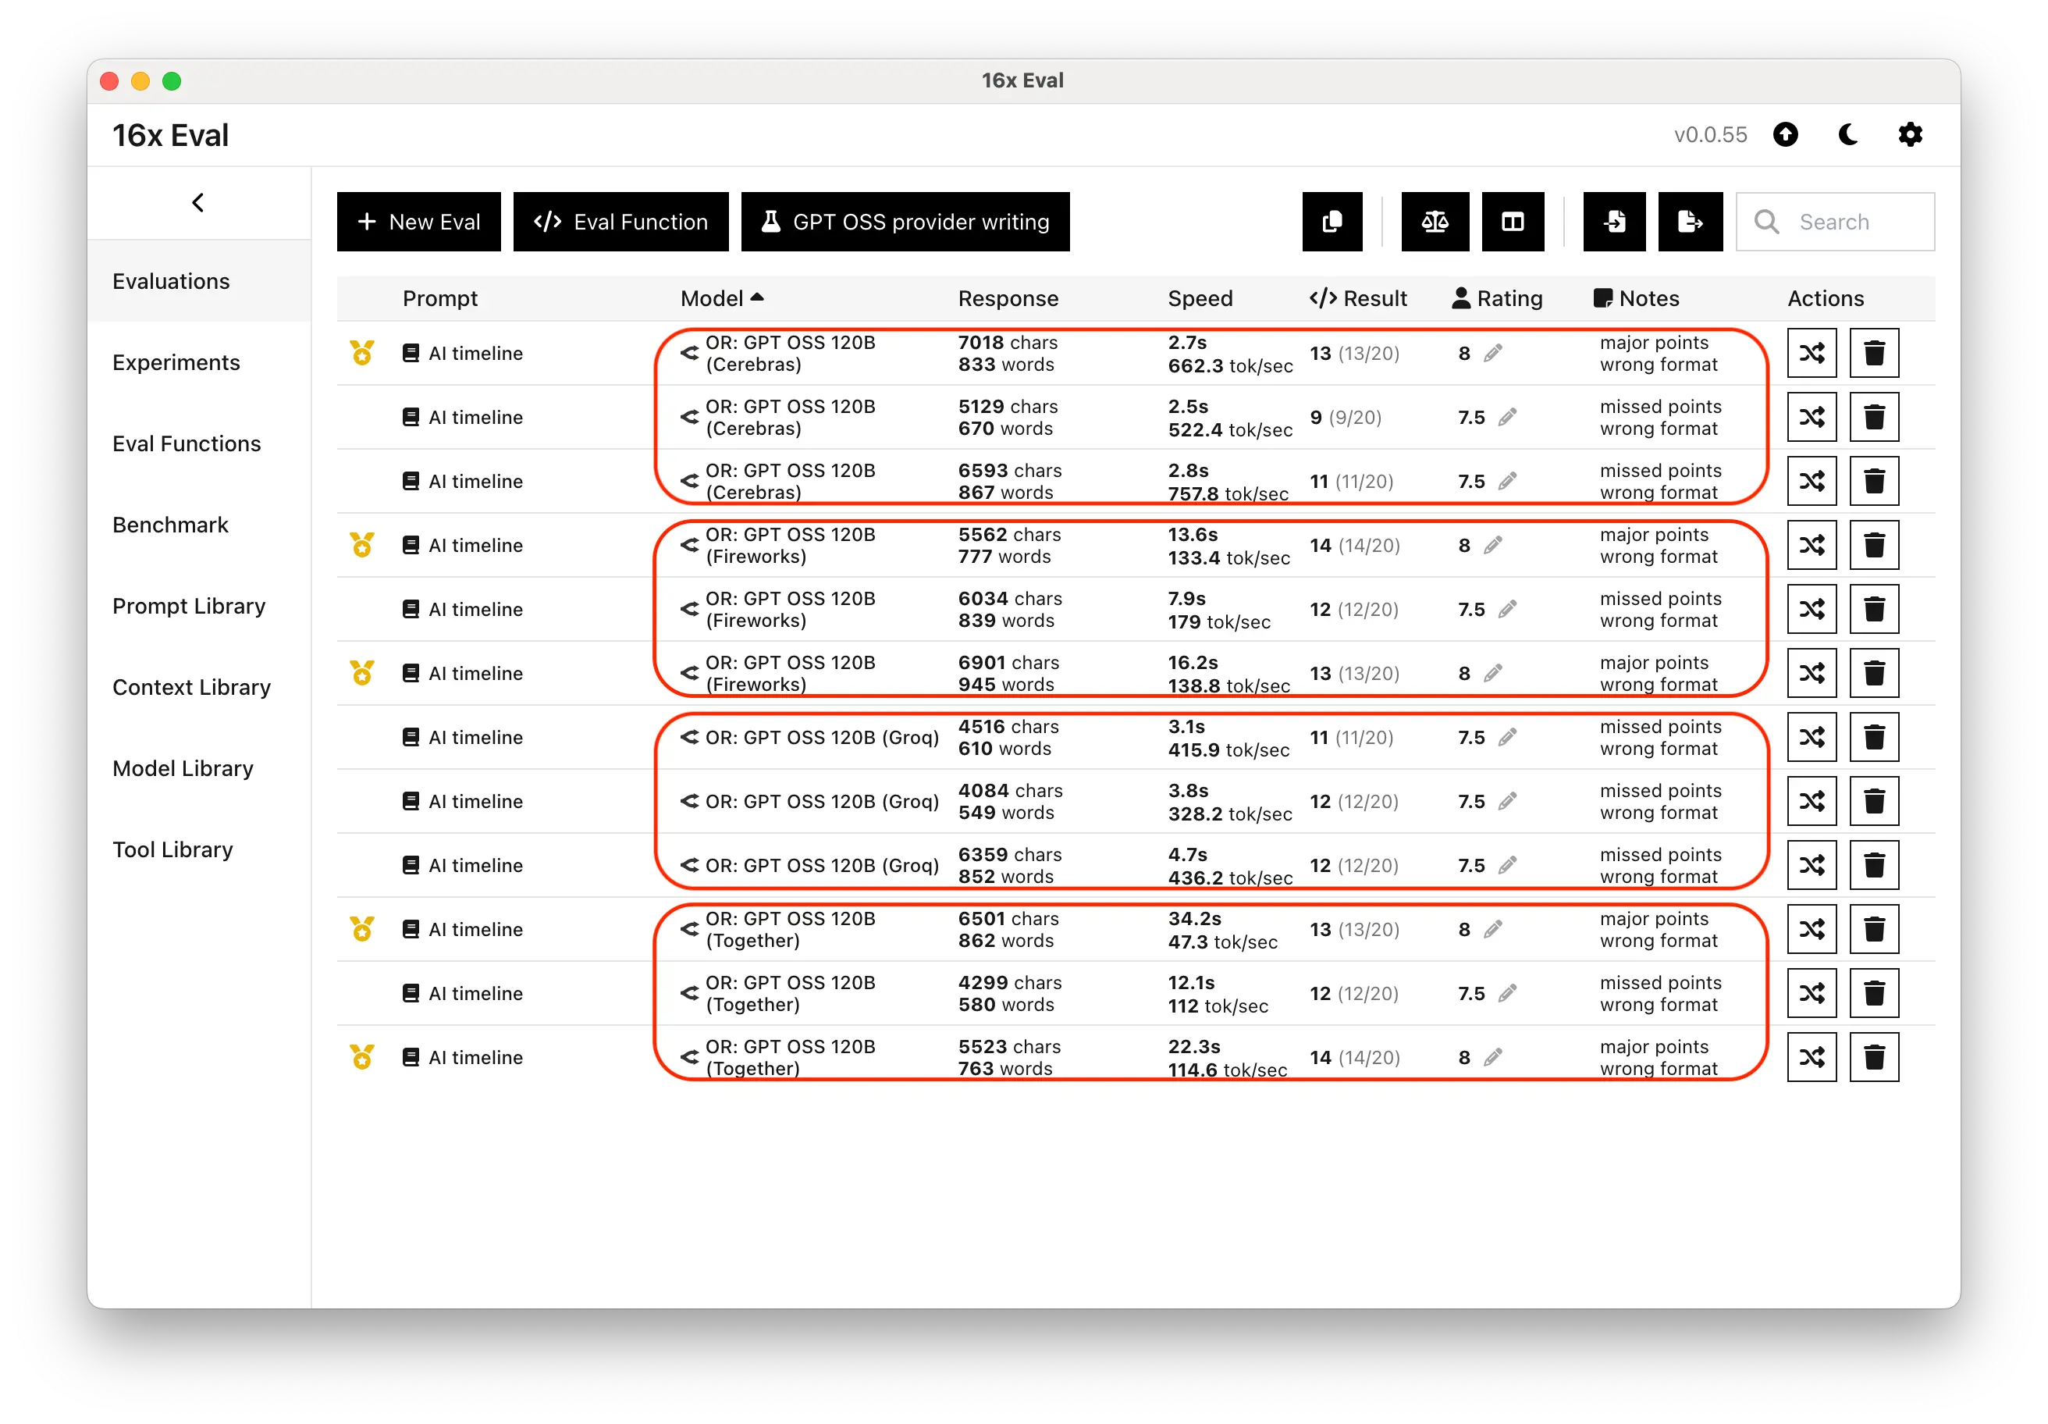Image resolution: width=2048 pixels, height=1424 pixels.
Task: Click the side-by-side columns view icon
Action: click(x=1513, y=221)
